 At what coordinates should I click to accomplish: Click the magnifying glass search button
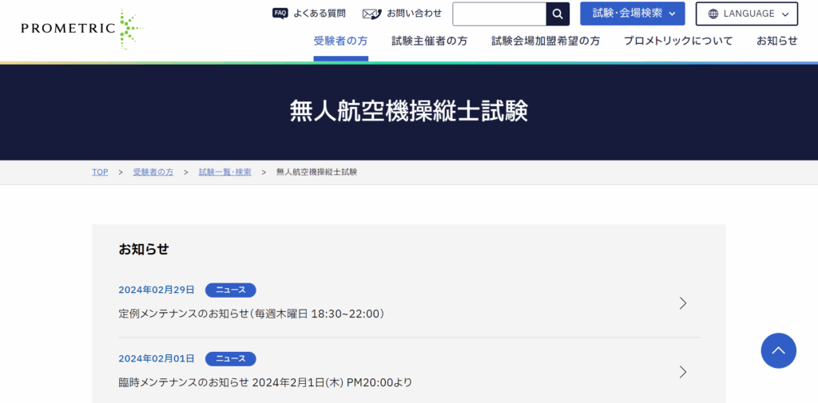[x=558, y=14]
